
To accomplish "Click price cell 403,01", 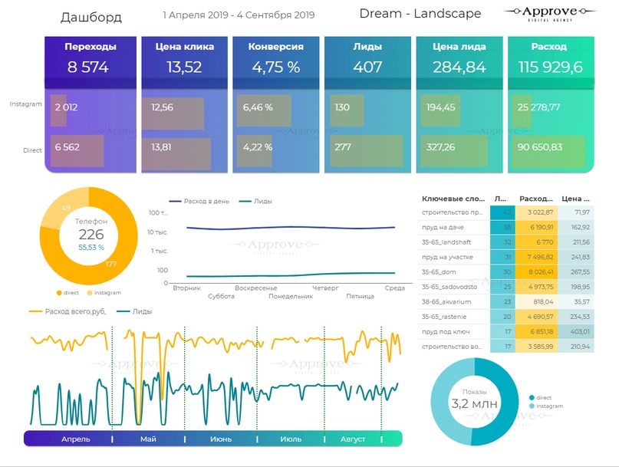I will [x=575, y=331].
